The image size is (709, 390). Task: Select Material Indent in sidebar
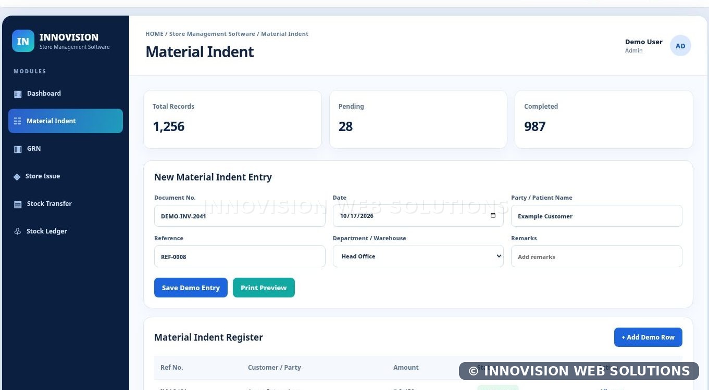click(66, 121)
